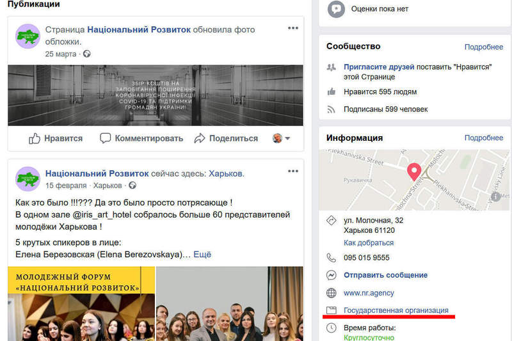Click the Like thumbs-up on cover photo post
The image size is (512, 341).
35,138
